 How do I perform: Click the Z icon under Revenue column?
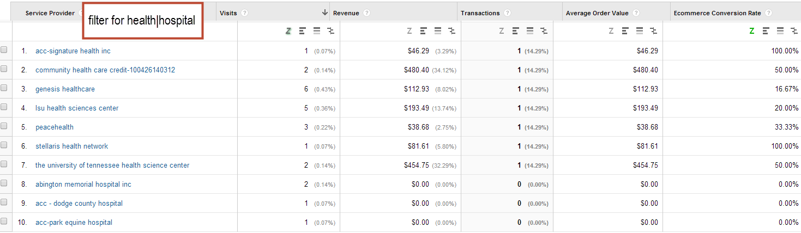[409, 31]
